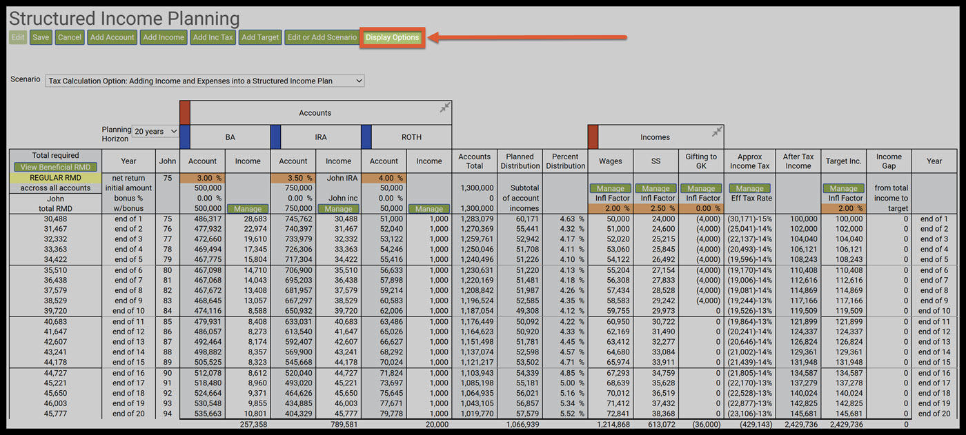Viewport: 966px width, 435px height.
Task: Click the BA account header
Action: pos(230,137)
